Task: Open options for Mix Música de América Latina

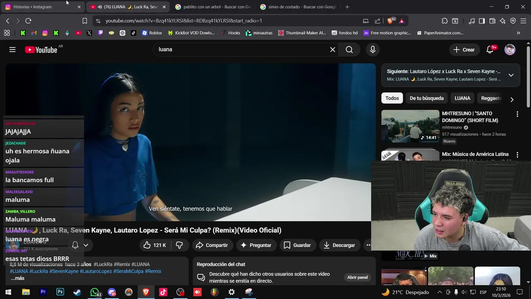Action: 517,155
